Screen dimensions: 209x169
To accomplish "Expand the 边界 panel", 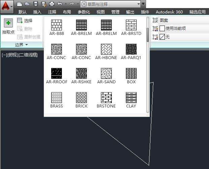I will coord(22,45).
